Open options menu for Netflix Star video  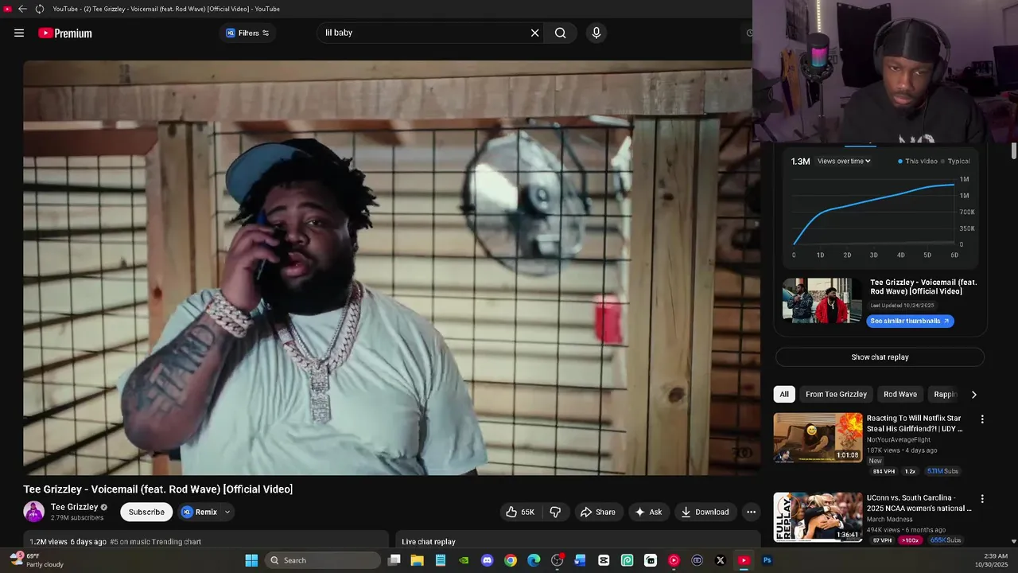pyautogui.click(x=982, y=419)
